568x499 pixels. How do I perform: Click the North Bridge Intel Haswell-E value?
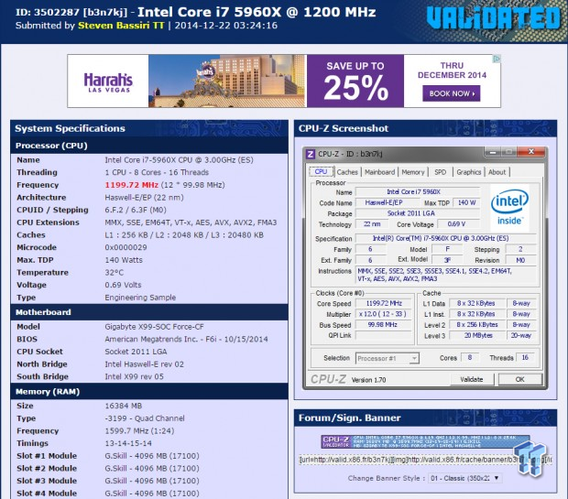click(x=144, y=364)
